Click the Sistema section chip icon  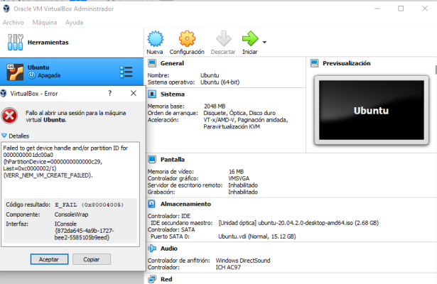pos(152,94)
